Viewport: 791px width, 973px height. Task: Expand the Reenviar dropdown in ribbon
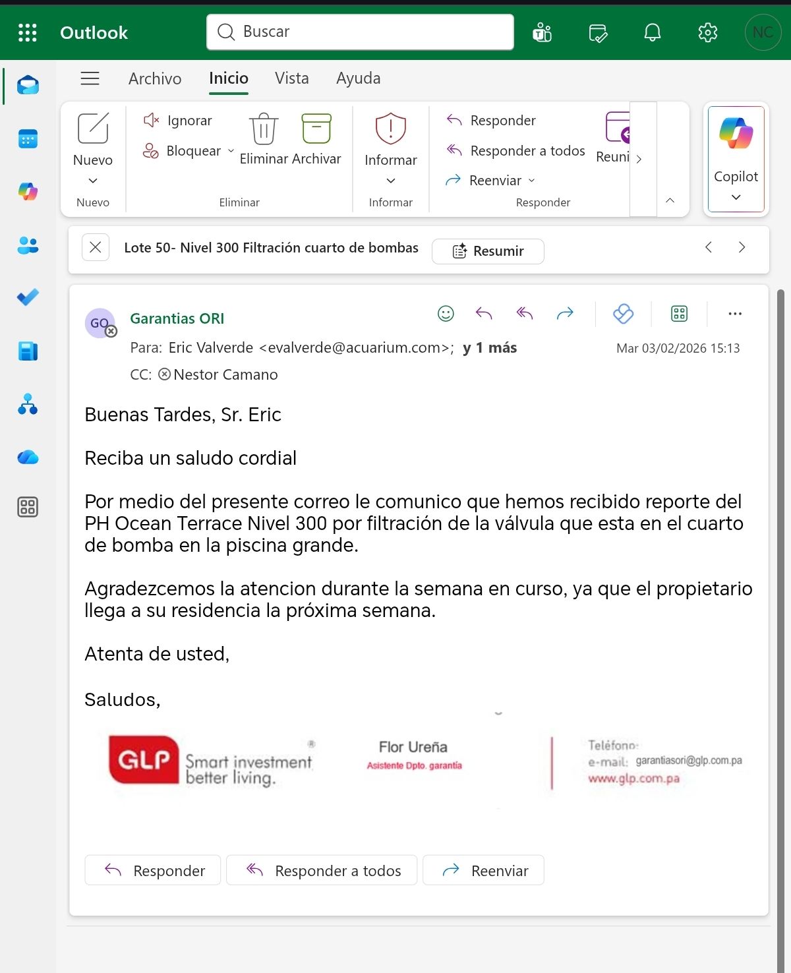tap(532, 181)
